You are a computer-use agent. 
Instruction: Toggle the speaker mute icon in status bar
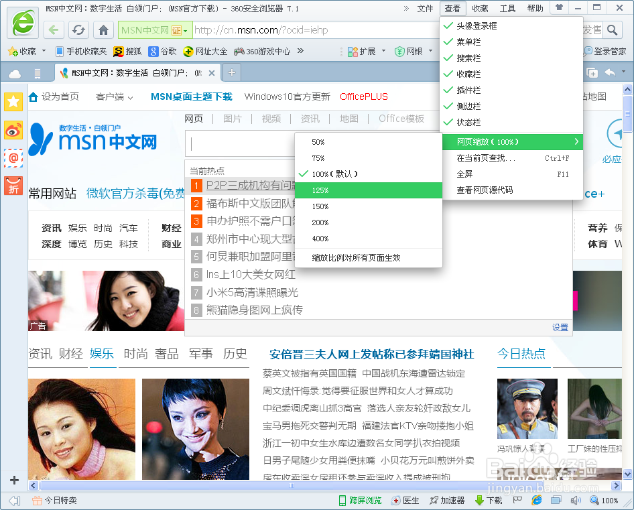tap(576, 501)
